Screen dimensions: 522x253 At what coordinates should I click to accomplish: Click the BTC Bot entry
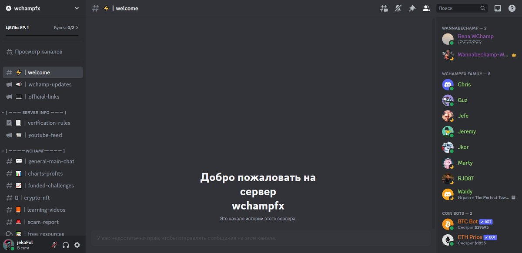click(478, 224)
